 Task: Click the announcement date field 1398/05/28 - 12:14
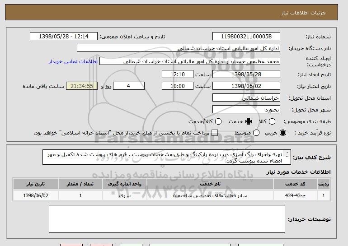point(64,37)
